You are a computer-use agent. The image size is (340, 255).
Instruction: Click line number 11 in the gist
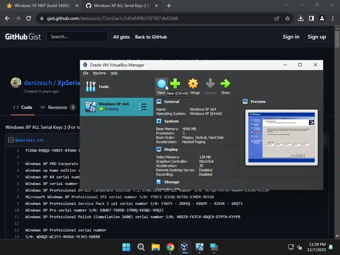click(17, 217)
